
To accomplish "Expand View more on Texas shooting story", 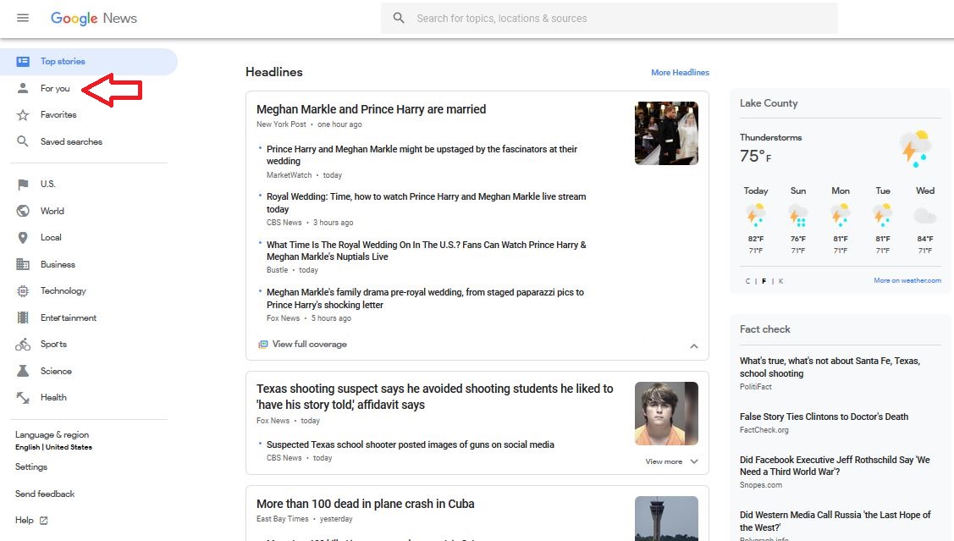I will coord(672,462).
